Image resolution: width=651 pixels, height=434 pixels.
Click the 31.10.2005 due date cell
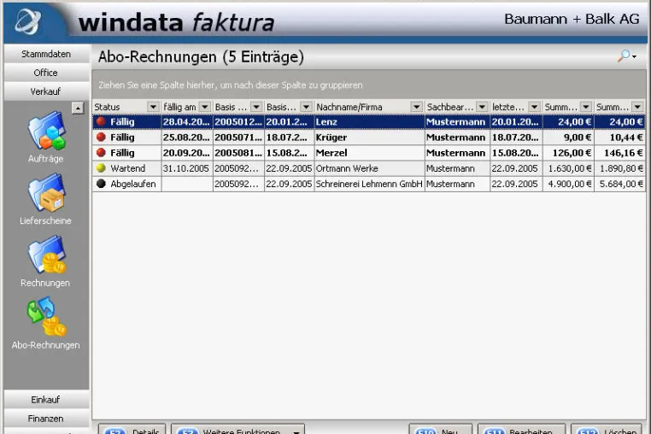click(x=187, y=168)
